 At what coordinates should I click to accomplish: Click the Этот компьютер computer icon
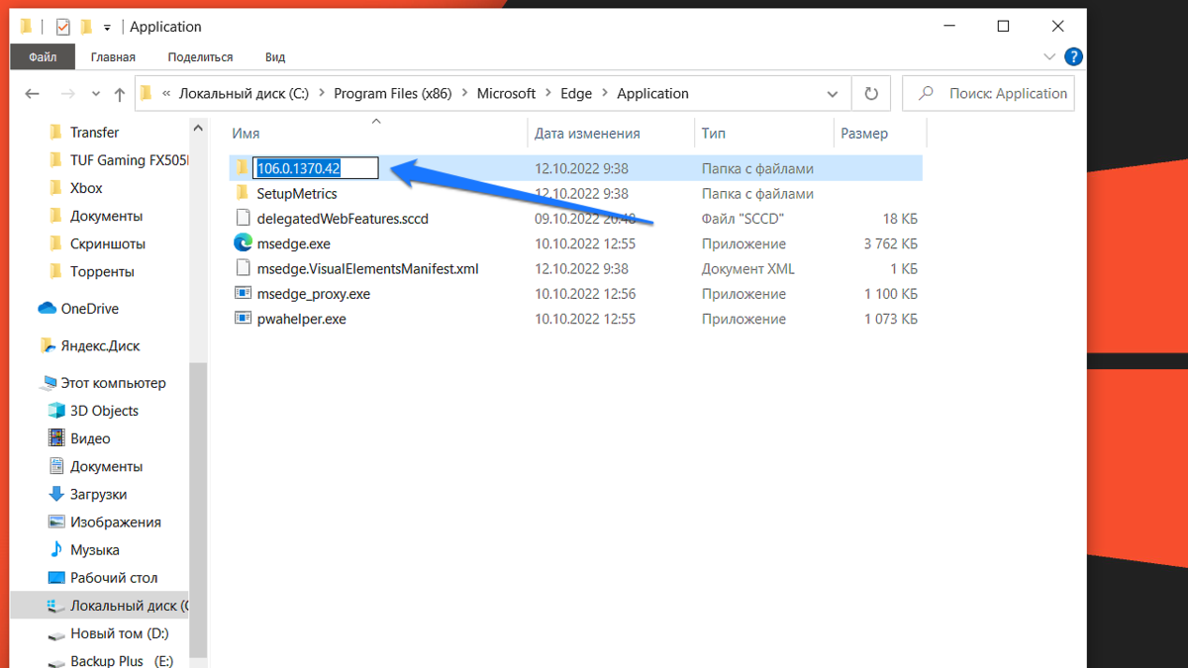(x=47, y=383)
